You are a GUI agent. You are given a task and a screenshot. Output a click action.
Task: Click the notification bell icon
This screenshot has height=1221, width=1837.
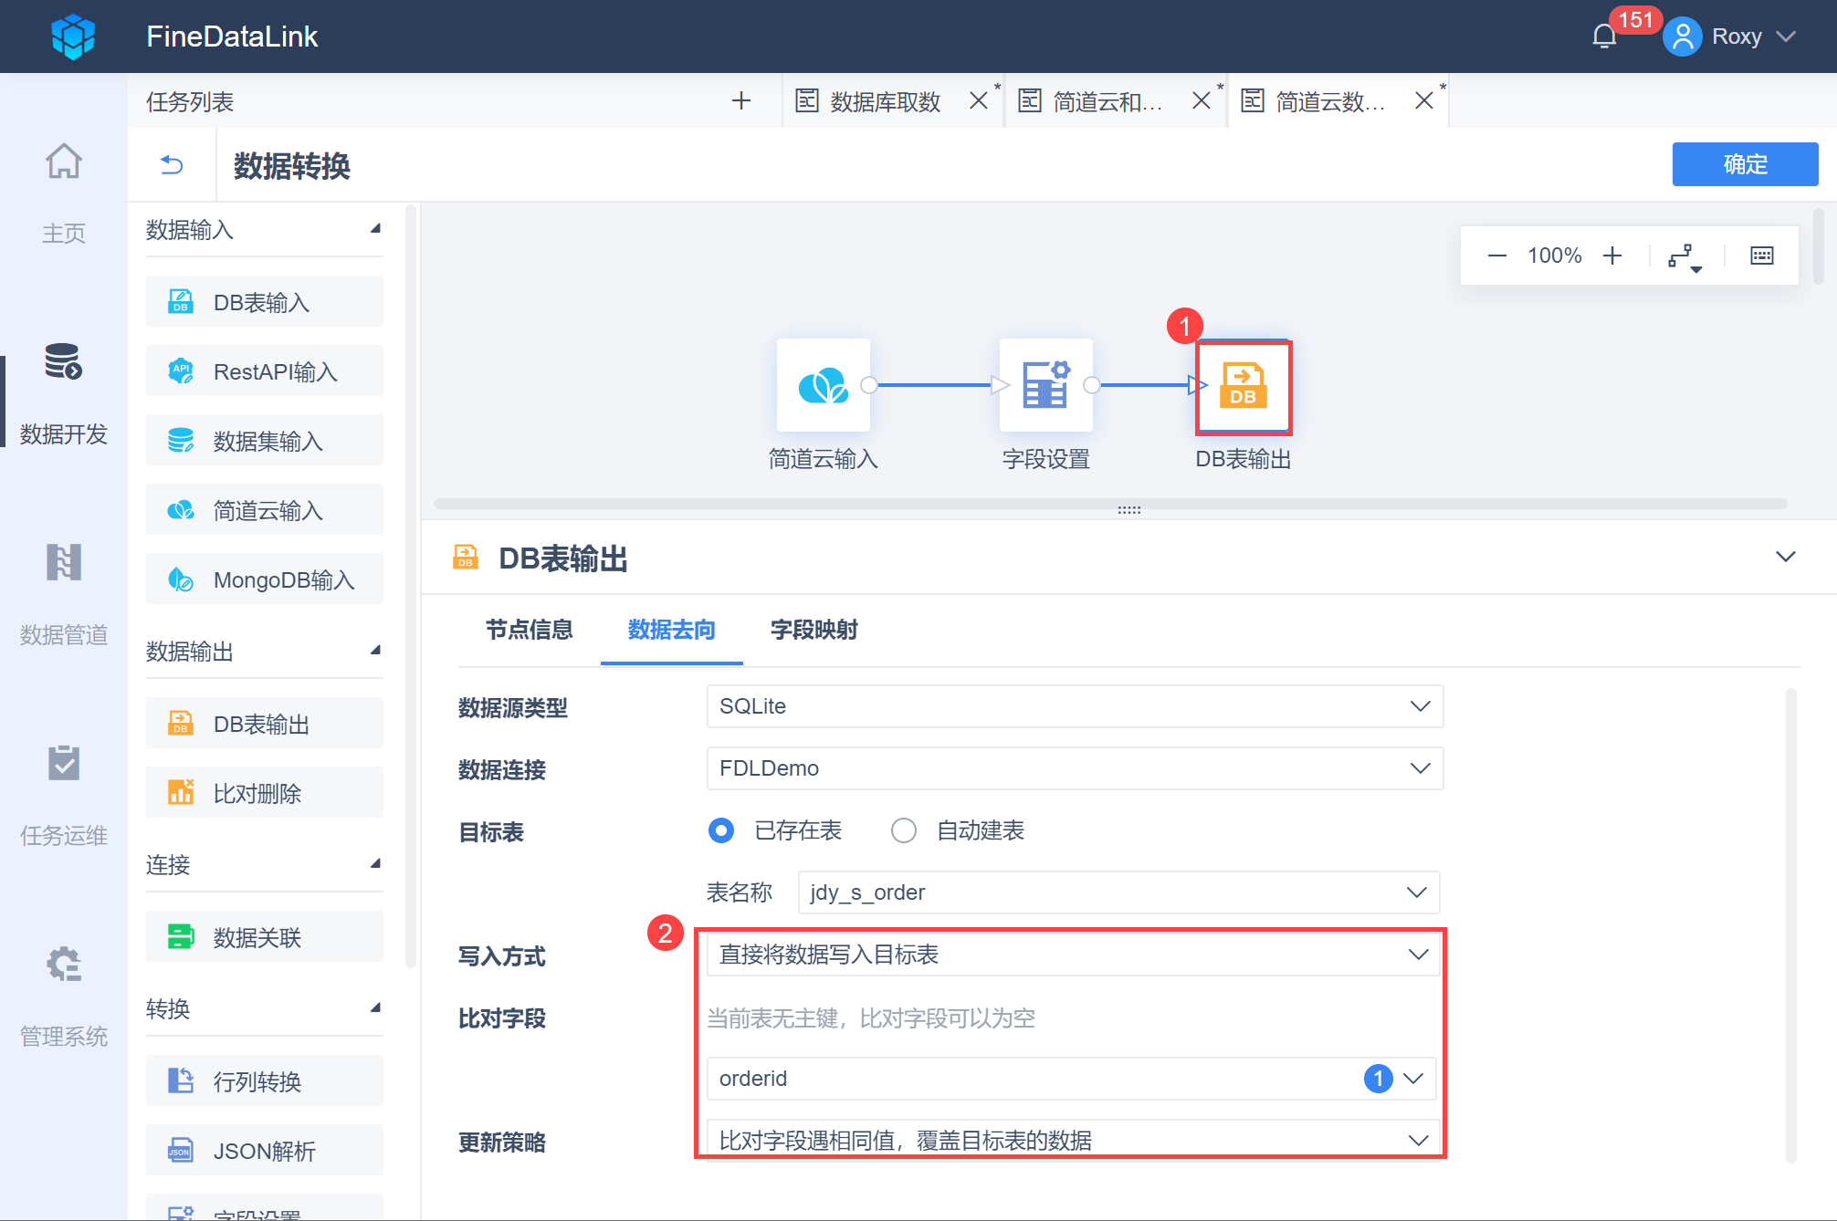(x=1604, y=37)
